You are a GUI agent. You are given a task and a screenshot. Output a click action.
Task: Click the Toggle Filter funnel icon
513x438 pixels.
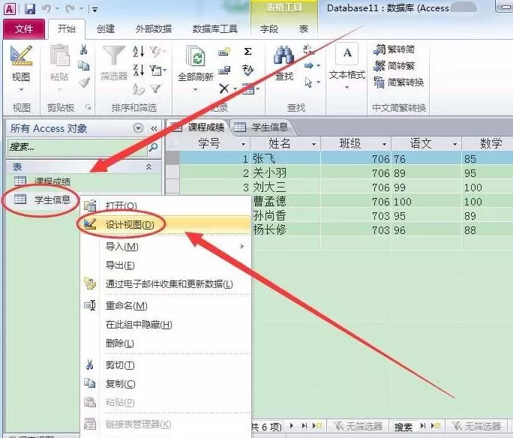156,88
